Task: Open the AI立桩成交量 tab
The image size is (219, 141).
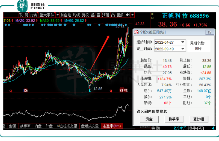Action: (67, 126)
